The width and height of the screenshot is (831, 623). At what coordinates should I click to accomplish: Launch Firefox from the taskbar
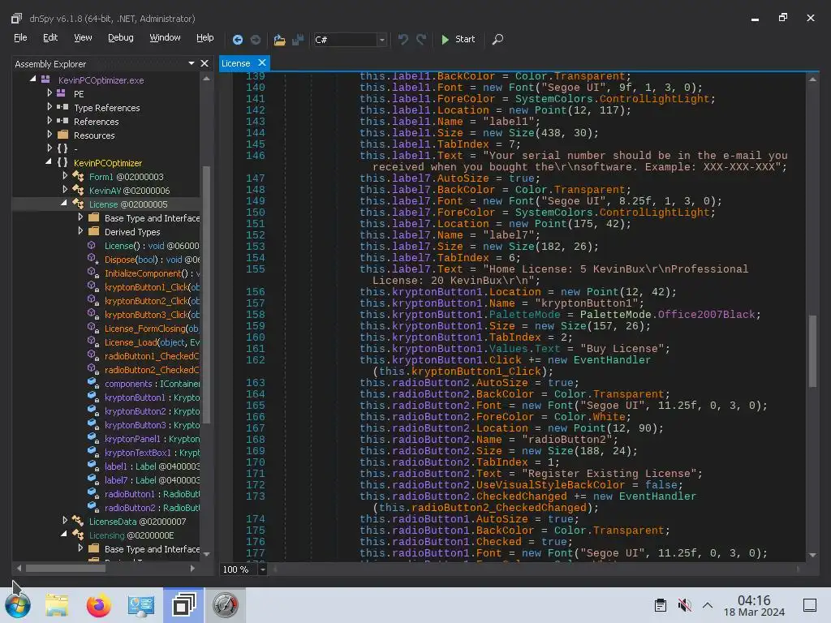98,605
